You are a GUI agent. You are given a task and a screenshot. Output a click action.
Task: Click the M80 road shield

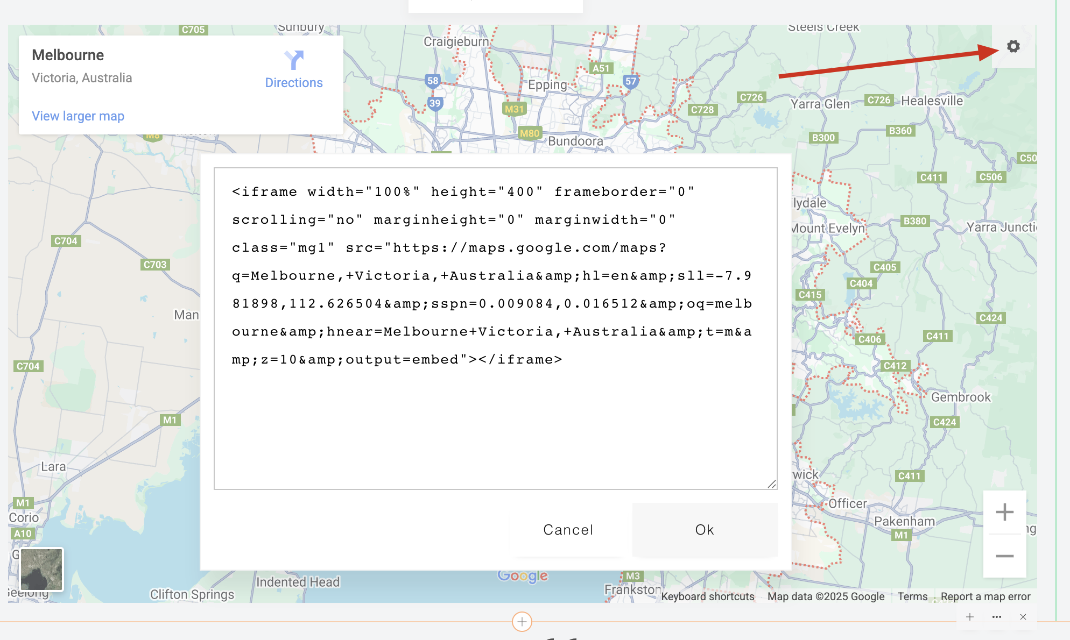tap(530, 133)
